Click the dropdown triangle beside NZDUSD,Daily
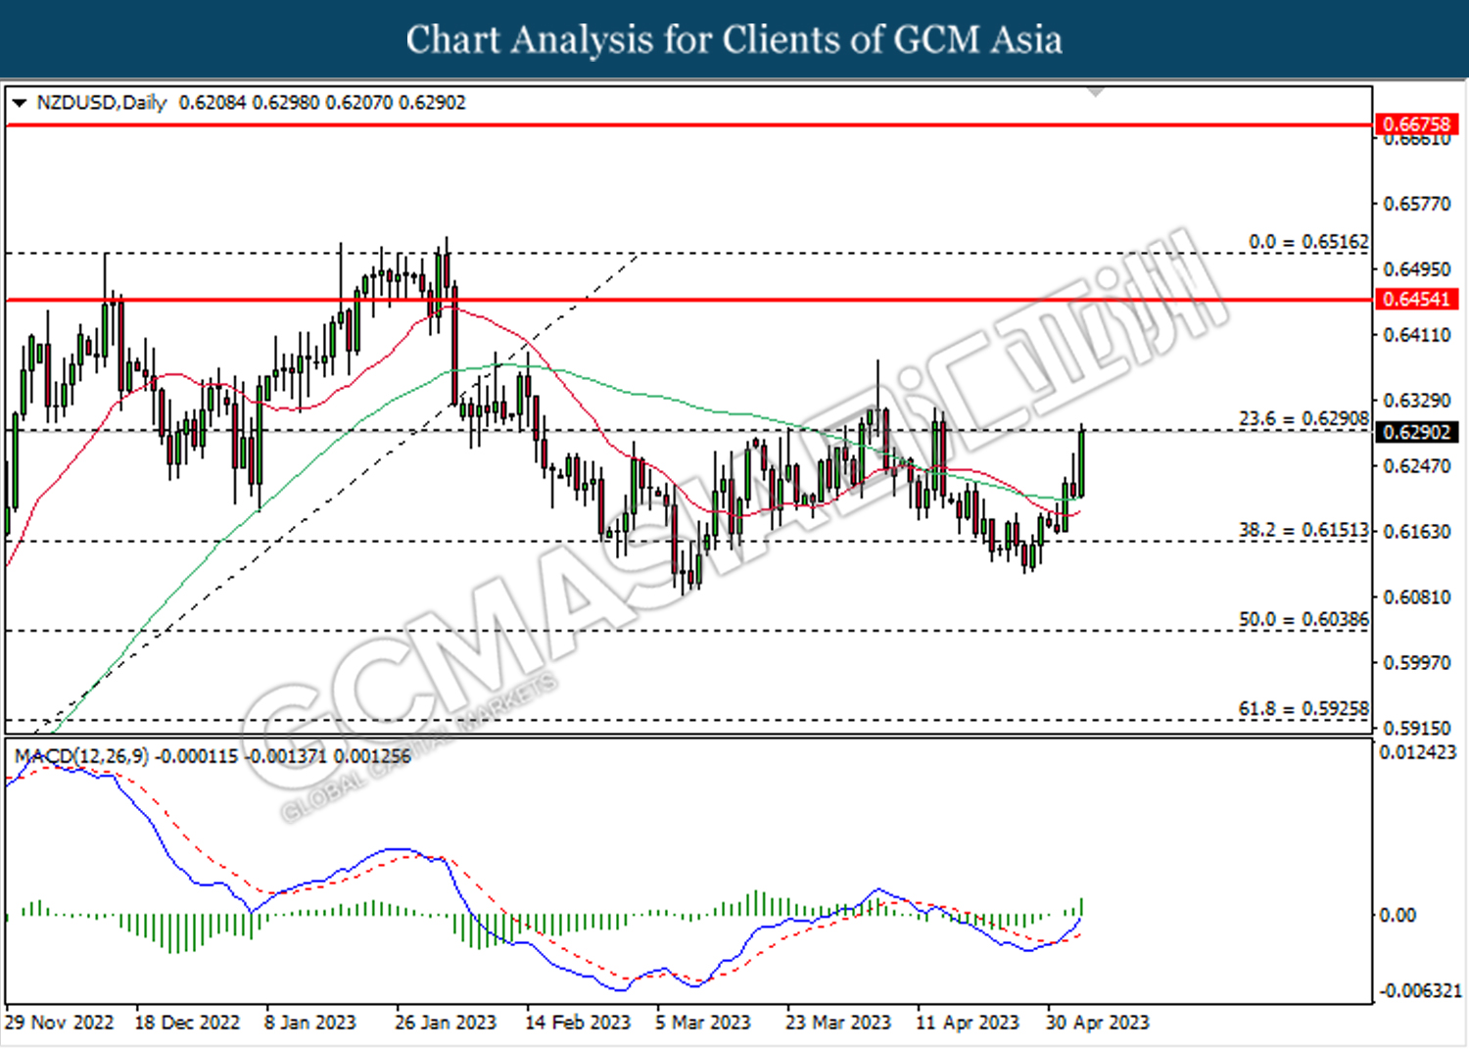This screenshot has height=1049, width=1469. [x=19, y=103]
